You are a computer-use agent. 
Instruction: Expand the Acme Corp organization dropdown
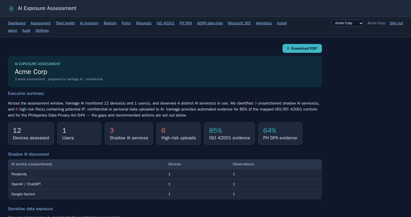pos(347,23)
